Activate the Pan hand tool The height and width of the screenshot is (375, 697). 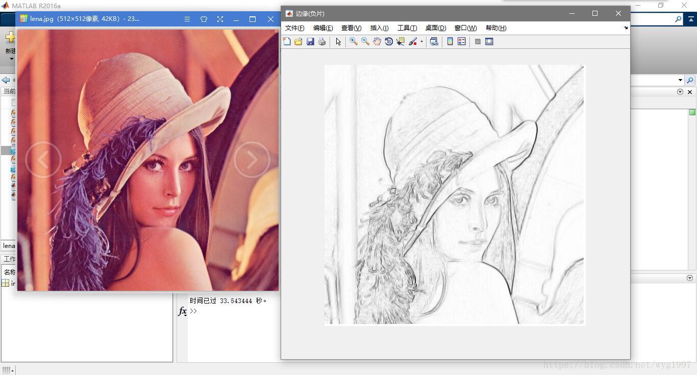377,42
